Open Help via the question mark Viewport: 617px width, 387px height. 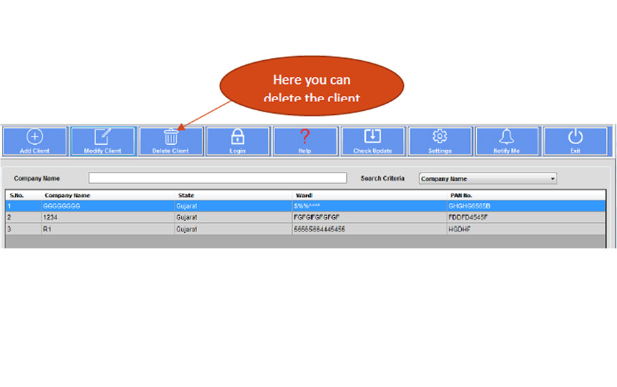[x=305, y=137]
